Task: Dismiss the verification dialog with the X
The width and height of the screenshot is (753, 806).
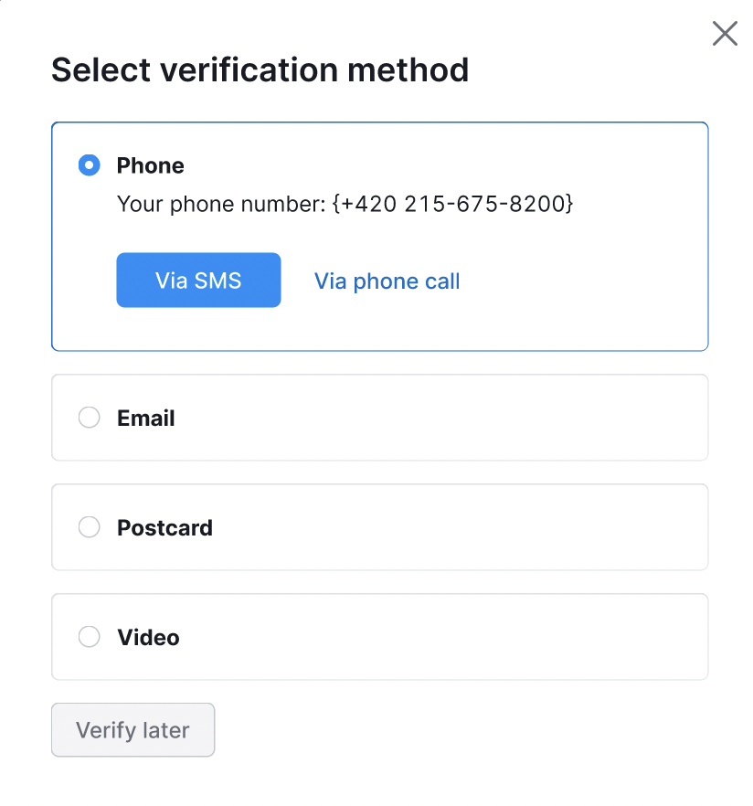Action: 725,33
